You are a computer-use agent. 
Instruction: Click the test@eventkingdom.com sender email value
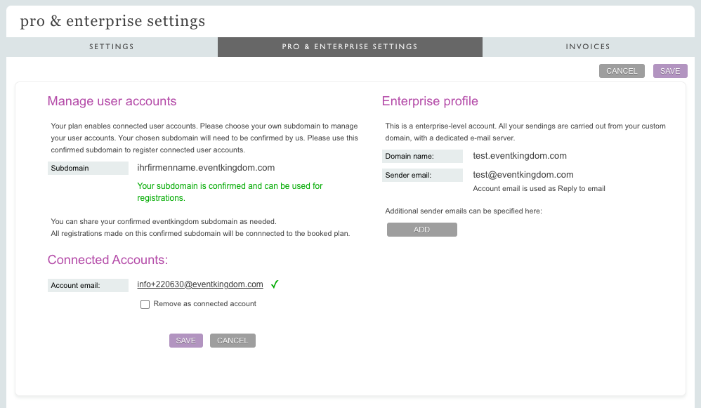[523, 175]
